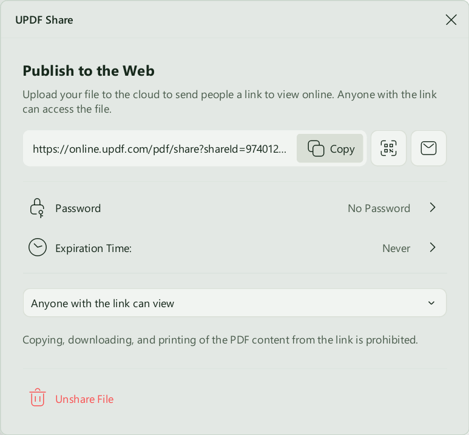Open the Expiration Time row label
Image resolution: width=469 pixels, height=435 pixels.
pos(93,248)
